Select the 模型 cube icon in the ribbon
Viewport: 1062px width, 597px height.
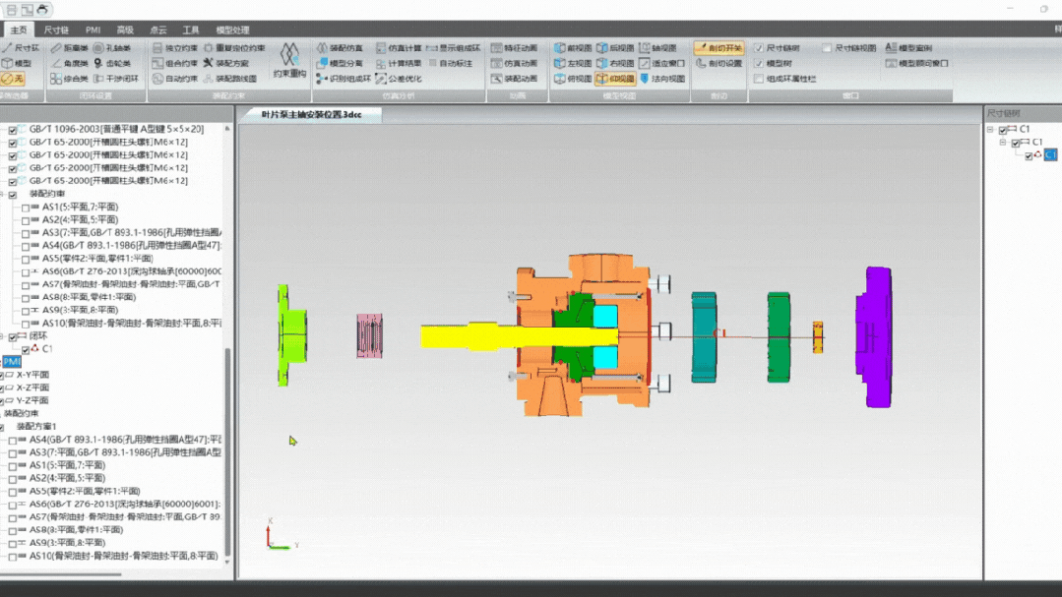(x=7, y=63)
